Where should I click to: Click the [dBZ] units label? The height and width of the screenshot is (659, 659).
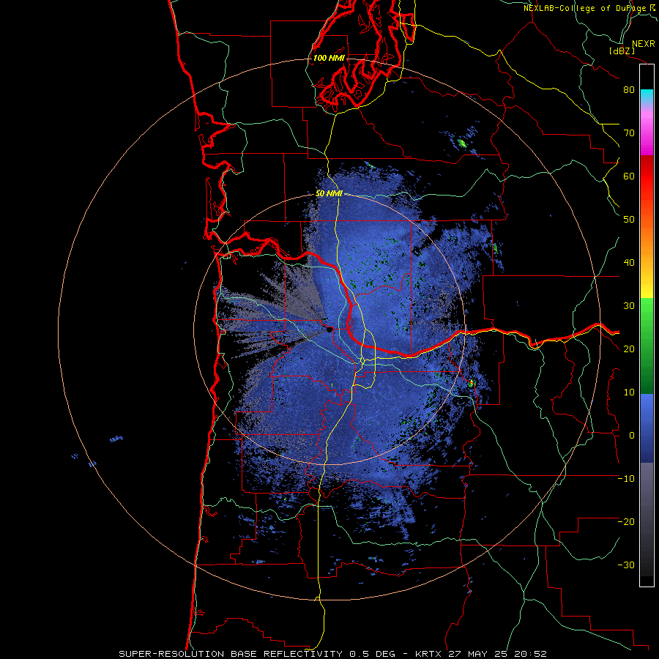[622, 51]
